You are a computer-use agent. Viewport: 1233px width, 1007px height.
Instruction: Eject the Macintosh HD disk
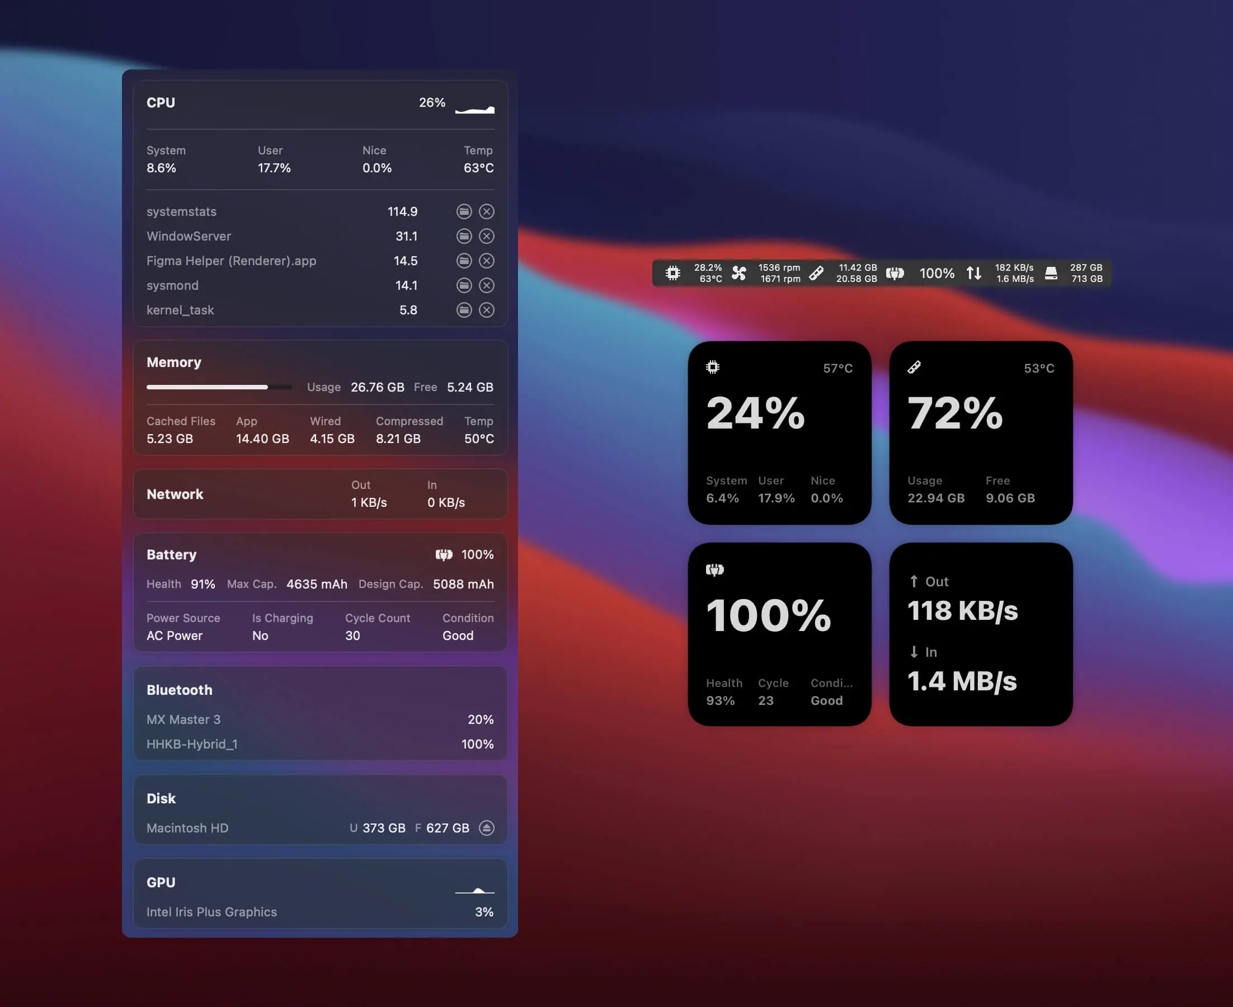point(487,828)
